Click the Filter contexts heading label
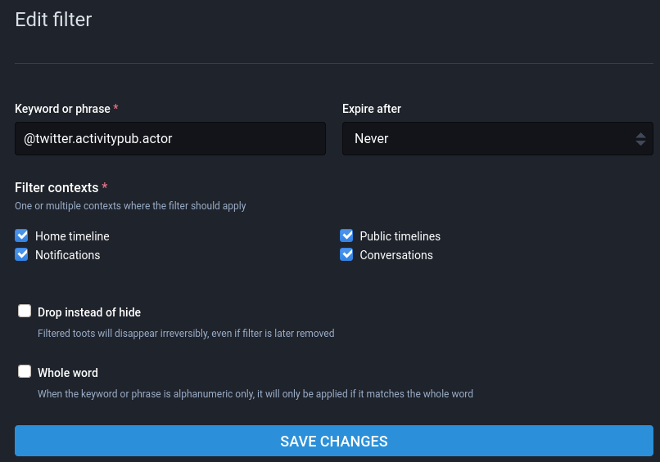The width and height of the screenshot is (660, 462). coord(57,187)
